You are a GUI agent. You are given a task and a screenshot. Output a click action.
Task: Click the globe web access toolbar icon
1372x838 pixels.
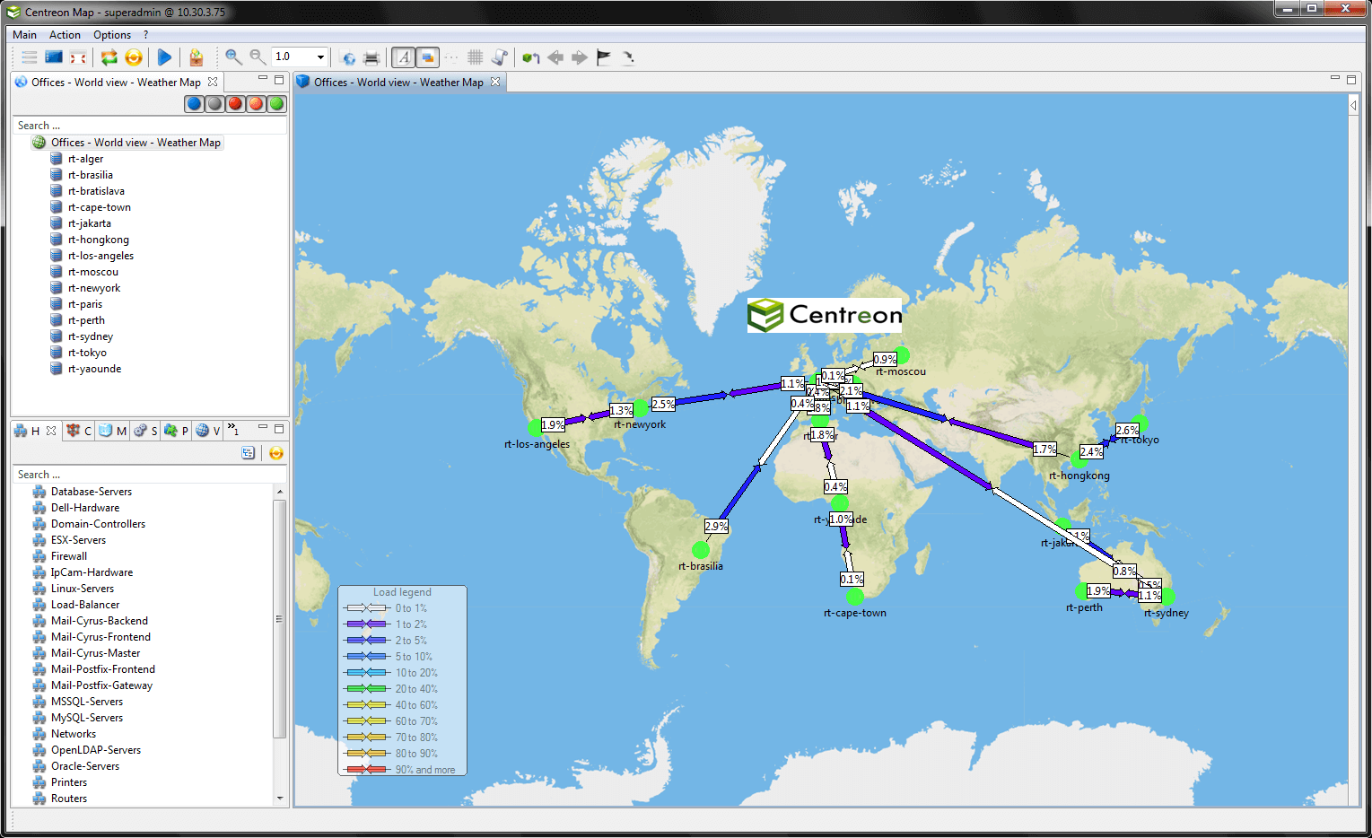[x=347, y=57]
